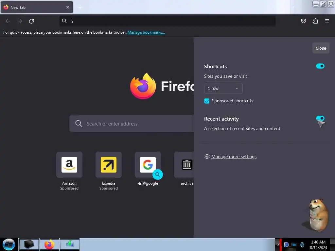
Task: Open the Extensions puzzle icon
Action: pos(315,21)
